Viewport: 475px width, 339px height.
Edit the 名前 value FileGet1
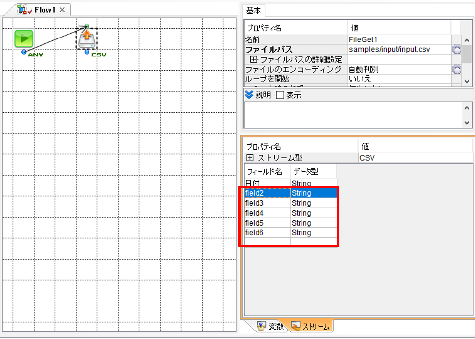click(x=399, y=39)
